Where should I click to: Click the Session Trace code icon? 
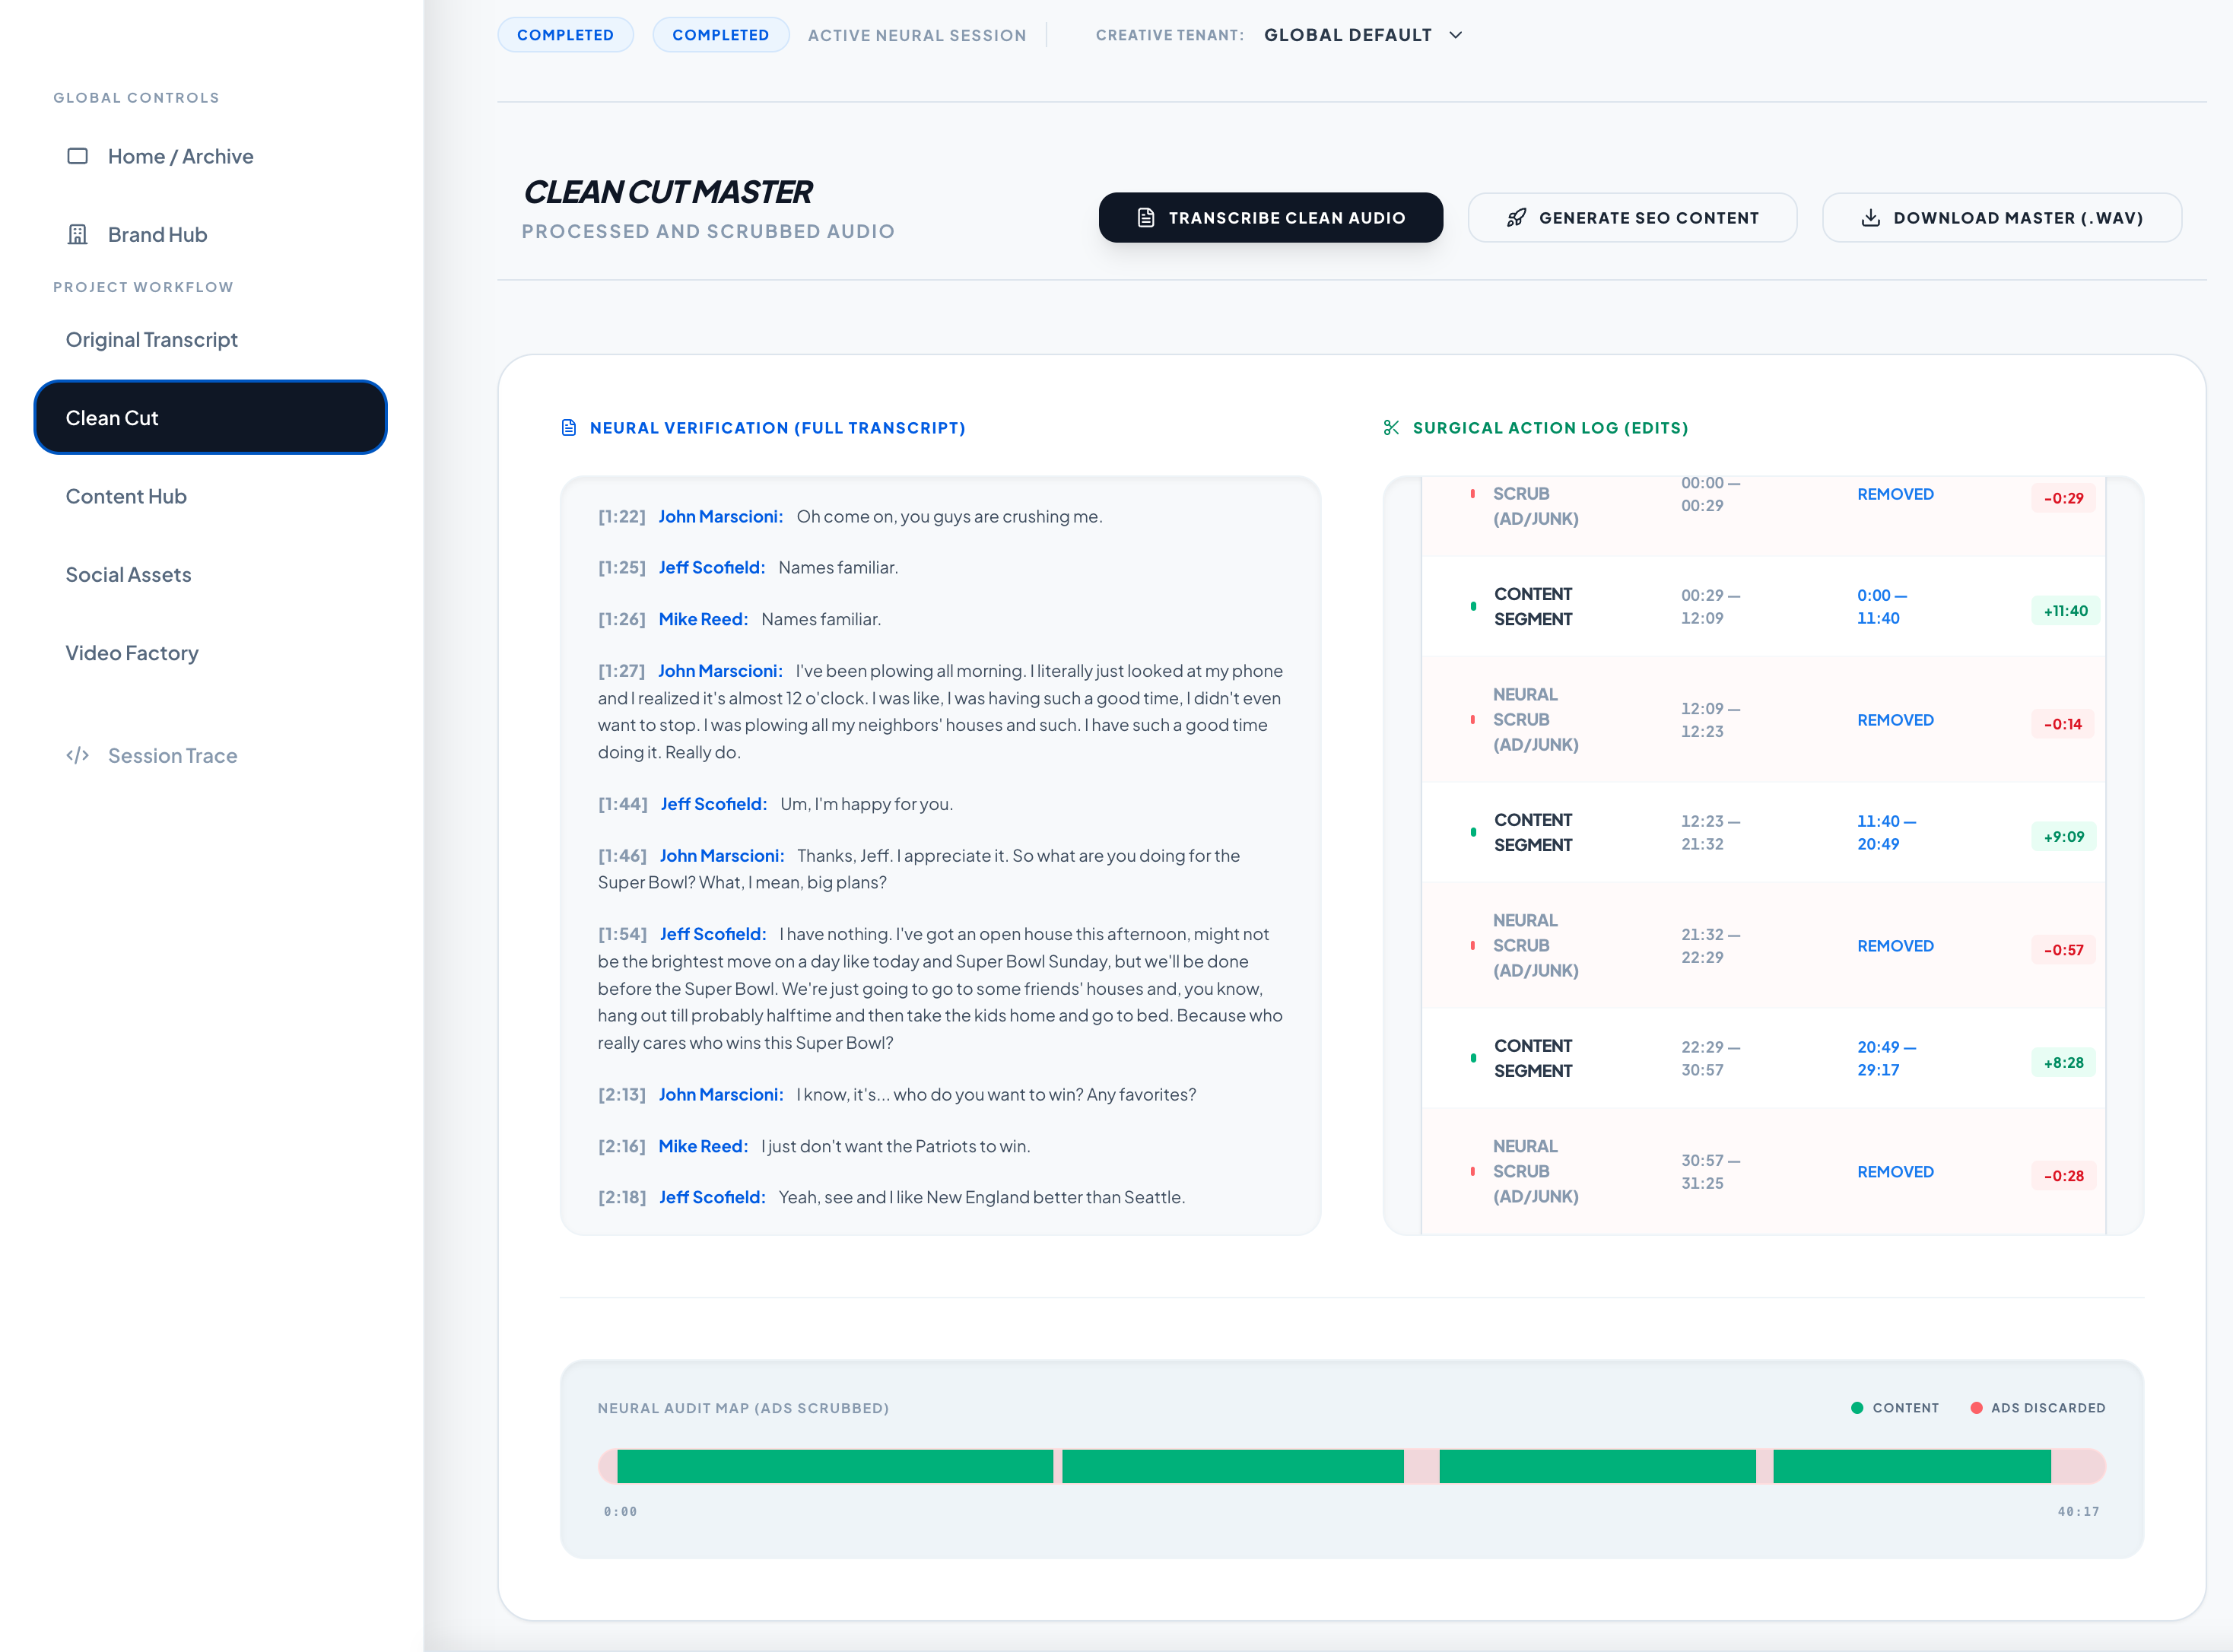click(x=77, y=756)
